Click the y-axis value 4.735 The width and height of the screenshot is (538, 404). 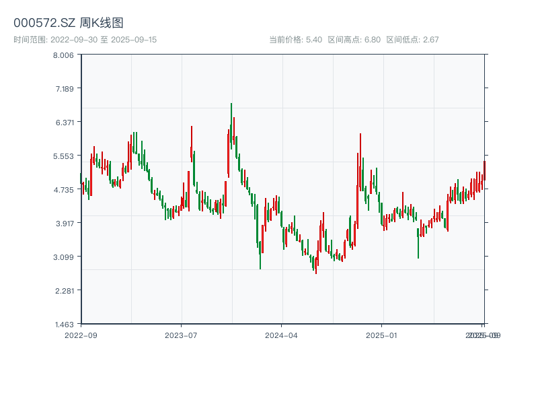(x=63, y=190)
